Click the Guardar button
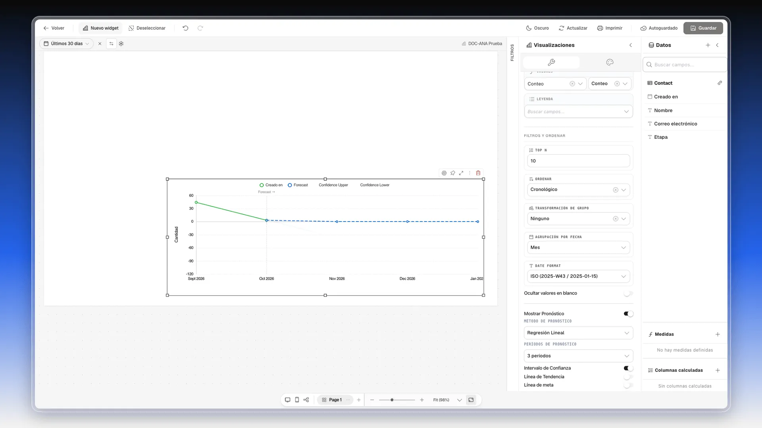The height and width of the screenshot is (428, 762). (703, 28)
